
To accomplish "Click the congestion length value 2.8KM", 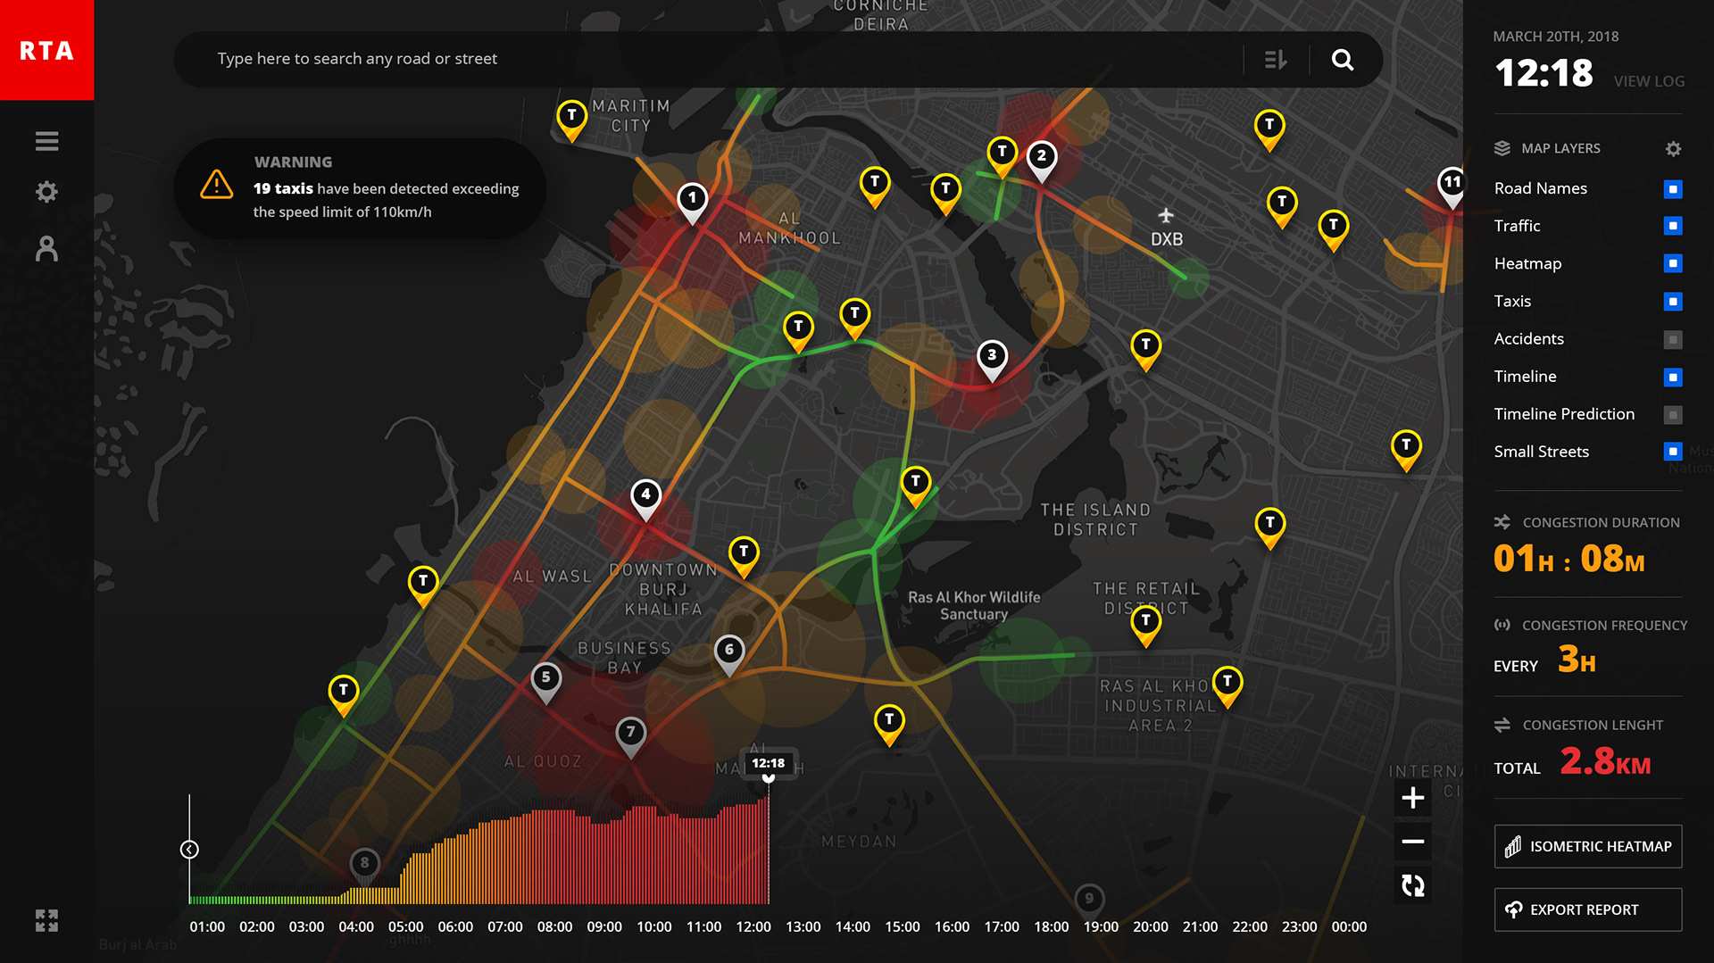I will click(1605, 762).
